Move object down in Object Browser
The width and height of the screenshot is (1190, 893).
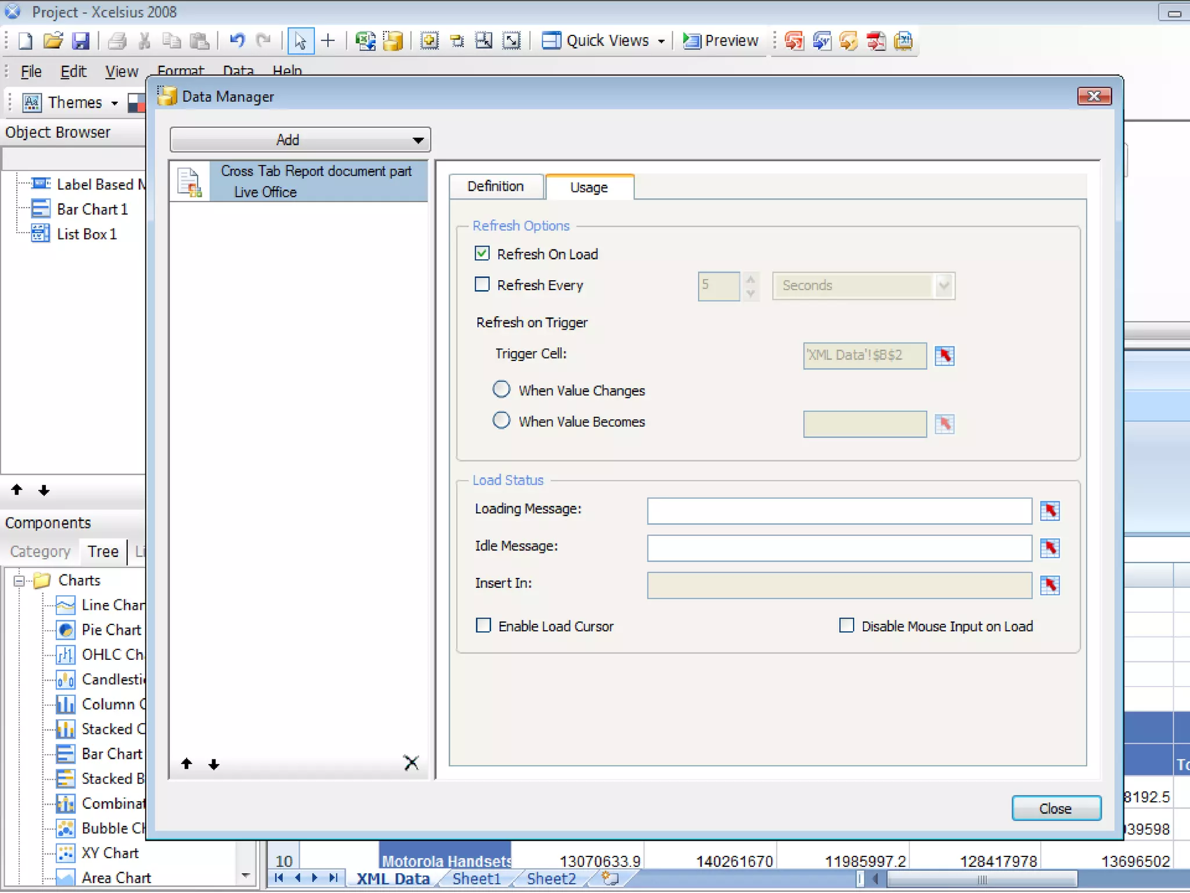(44, 491)
